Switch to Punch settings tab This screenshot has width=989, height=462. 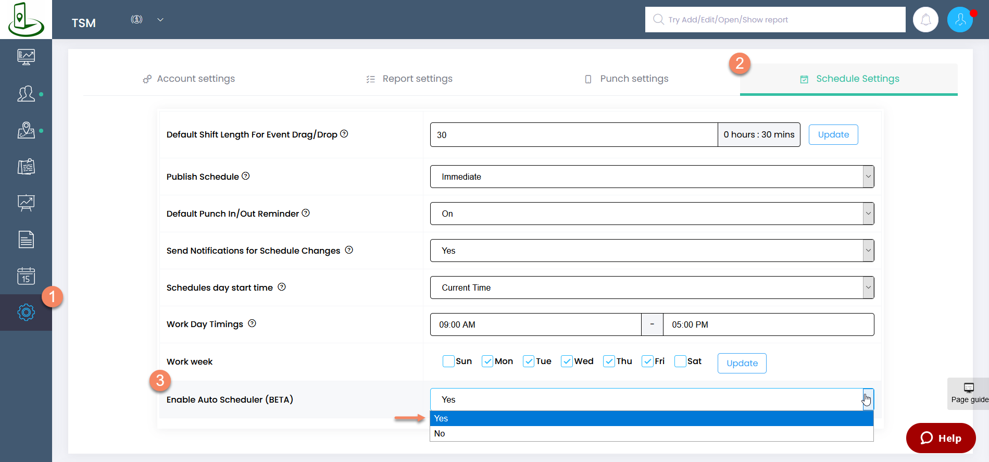(627, 79)
